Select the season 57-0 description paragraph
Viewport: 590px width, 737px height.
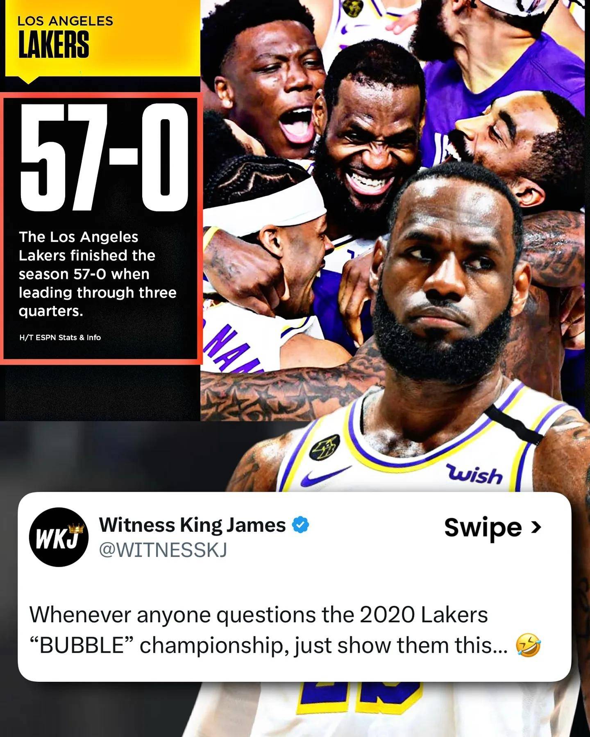pyautogui.click(x=98, y=274)
